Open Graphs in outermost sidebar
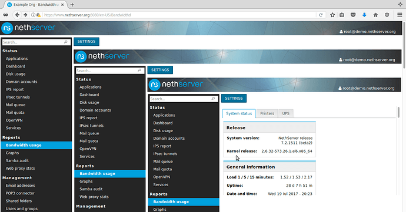 click(12, 153)
